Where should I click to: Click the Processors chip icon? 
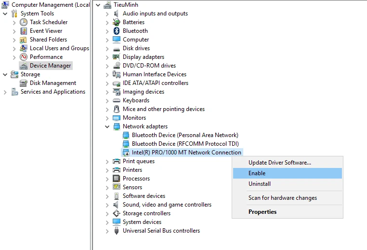pos(117,179)
